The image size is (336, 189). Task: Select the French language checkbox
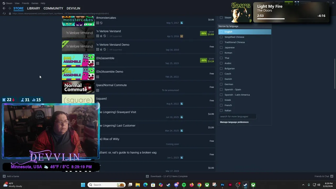221,105
